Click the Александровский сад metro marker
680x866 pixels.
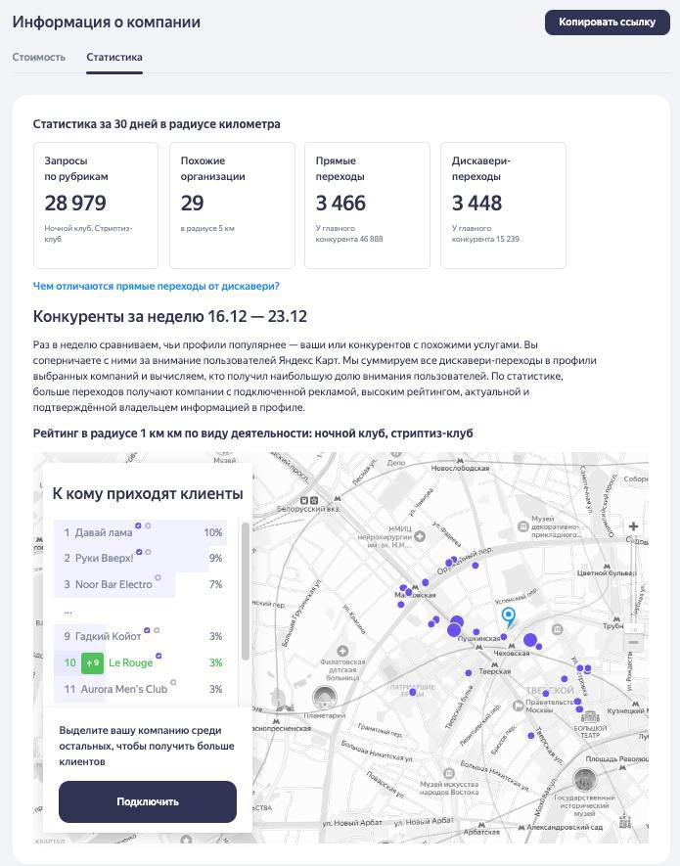[x=521, y=827]
